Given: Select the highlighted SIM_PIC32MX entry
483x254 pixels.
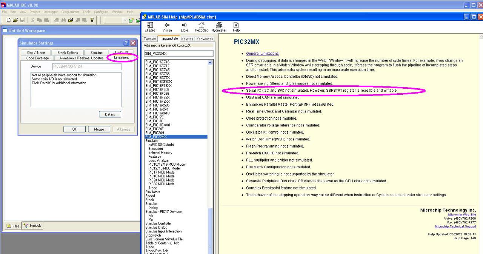Looking at the screenshot, I should coord(176,137).
